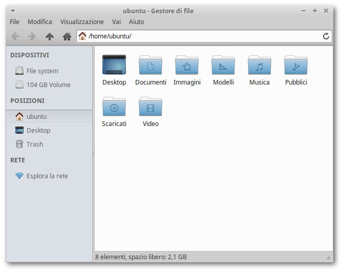Go to parent folder with up arrow
The width and height of the screenshot is (343, 272).
point(50,36)
